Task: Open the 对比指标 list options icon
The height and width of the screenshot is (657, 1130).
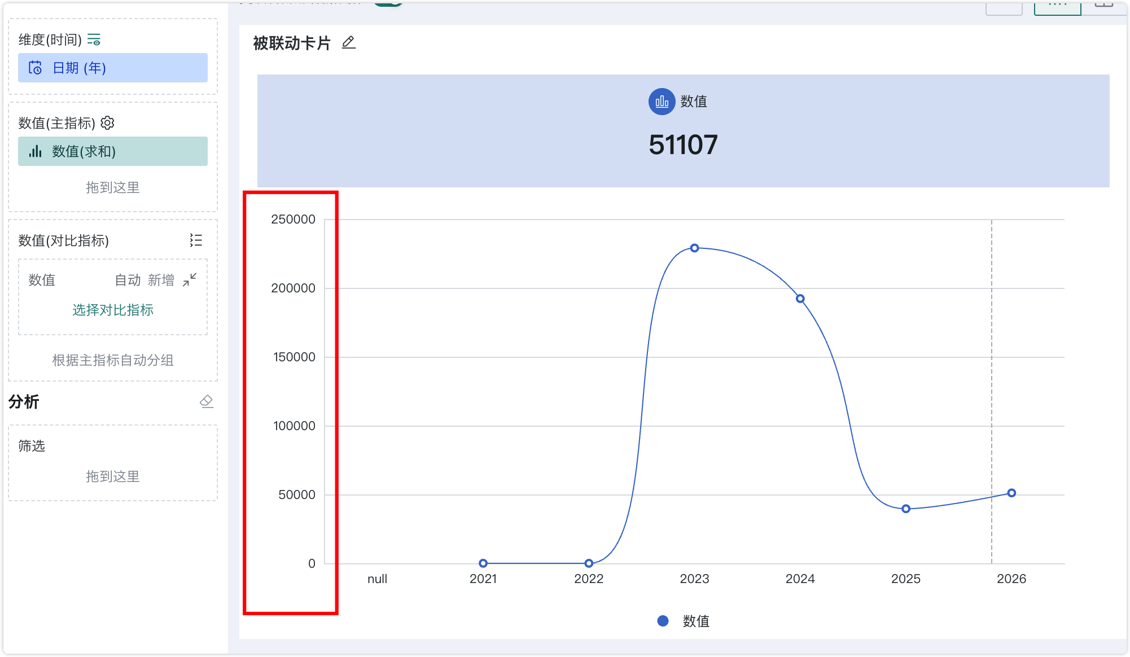Action: (x=196, y=240)
